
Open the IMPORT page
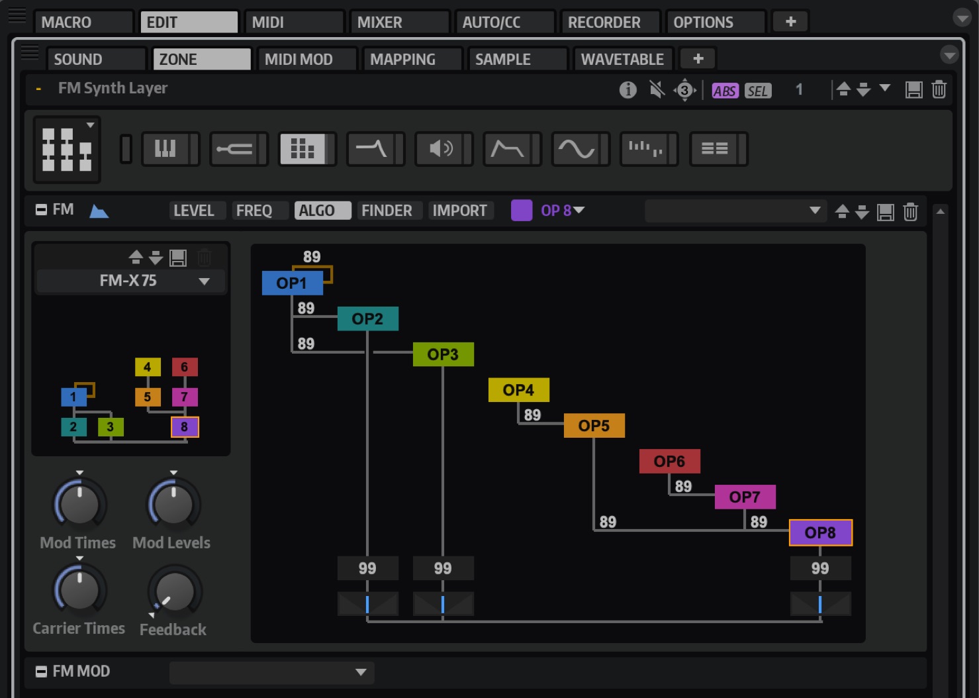point(460,211)
